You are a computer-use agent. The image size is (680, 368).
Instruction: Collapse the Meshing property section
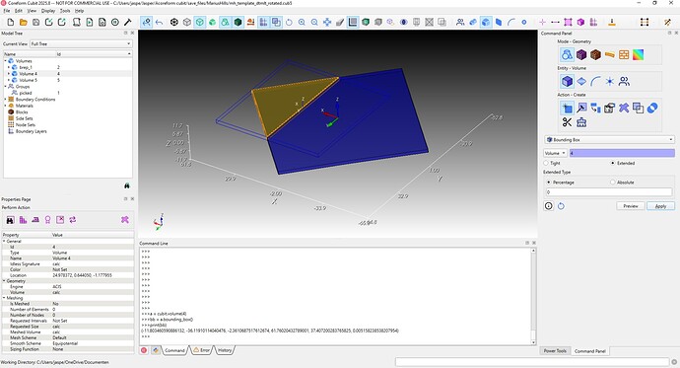point(4,298)
